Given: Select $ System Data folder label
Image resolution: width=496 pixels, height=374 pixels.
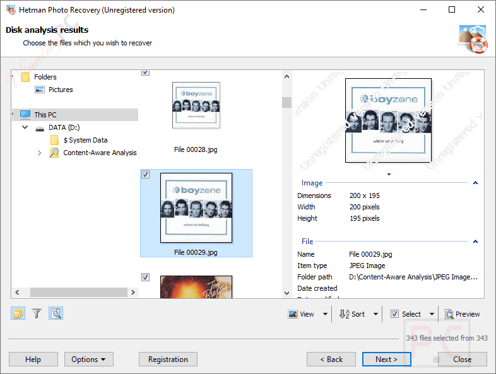Looking at the screenshot, I should coord(85,140).
